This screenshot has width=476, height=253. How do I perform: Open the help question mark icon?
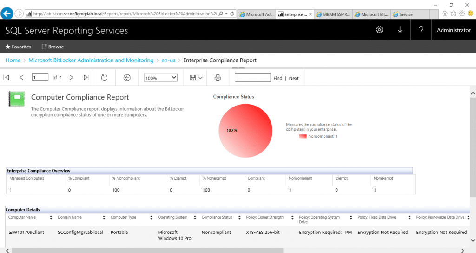tap(421, 30)
